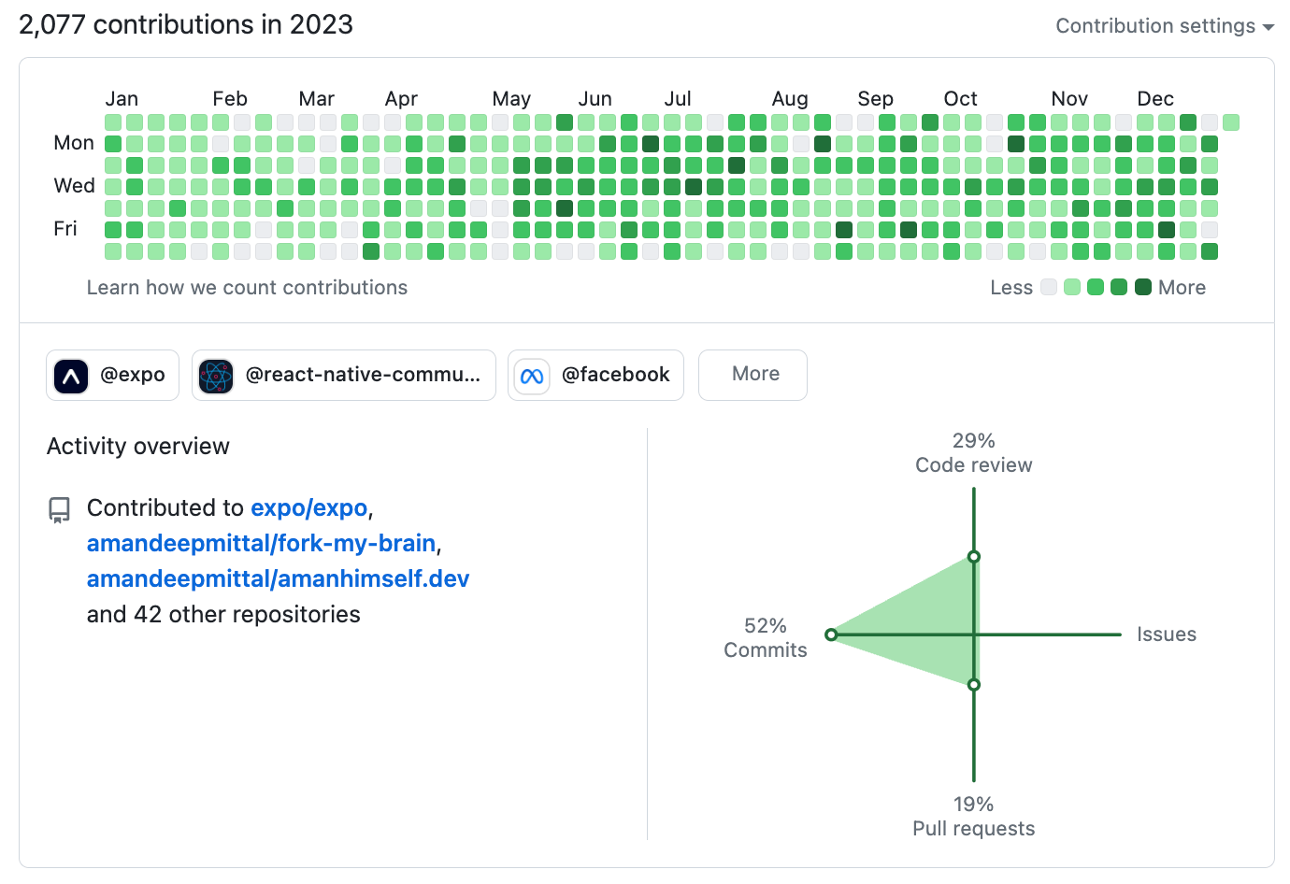
Task: Click the Expo organization logo icon
Action: pos(70,375)
